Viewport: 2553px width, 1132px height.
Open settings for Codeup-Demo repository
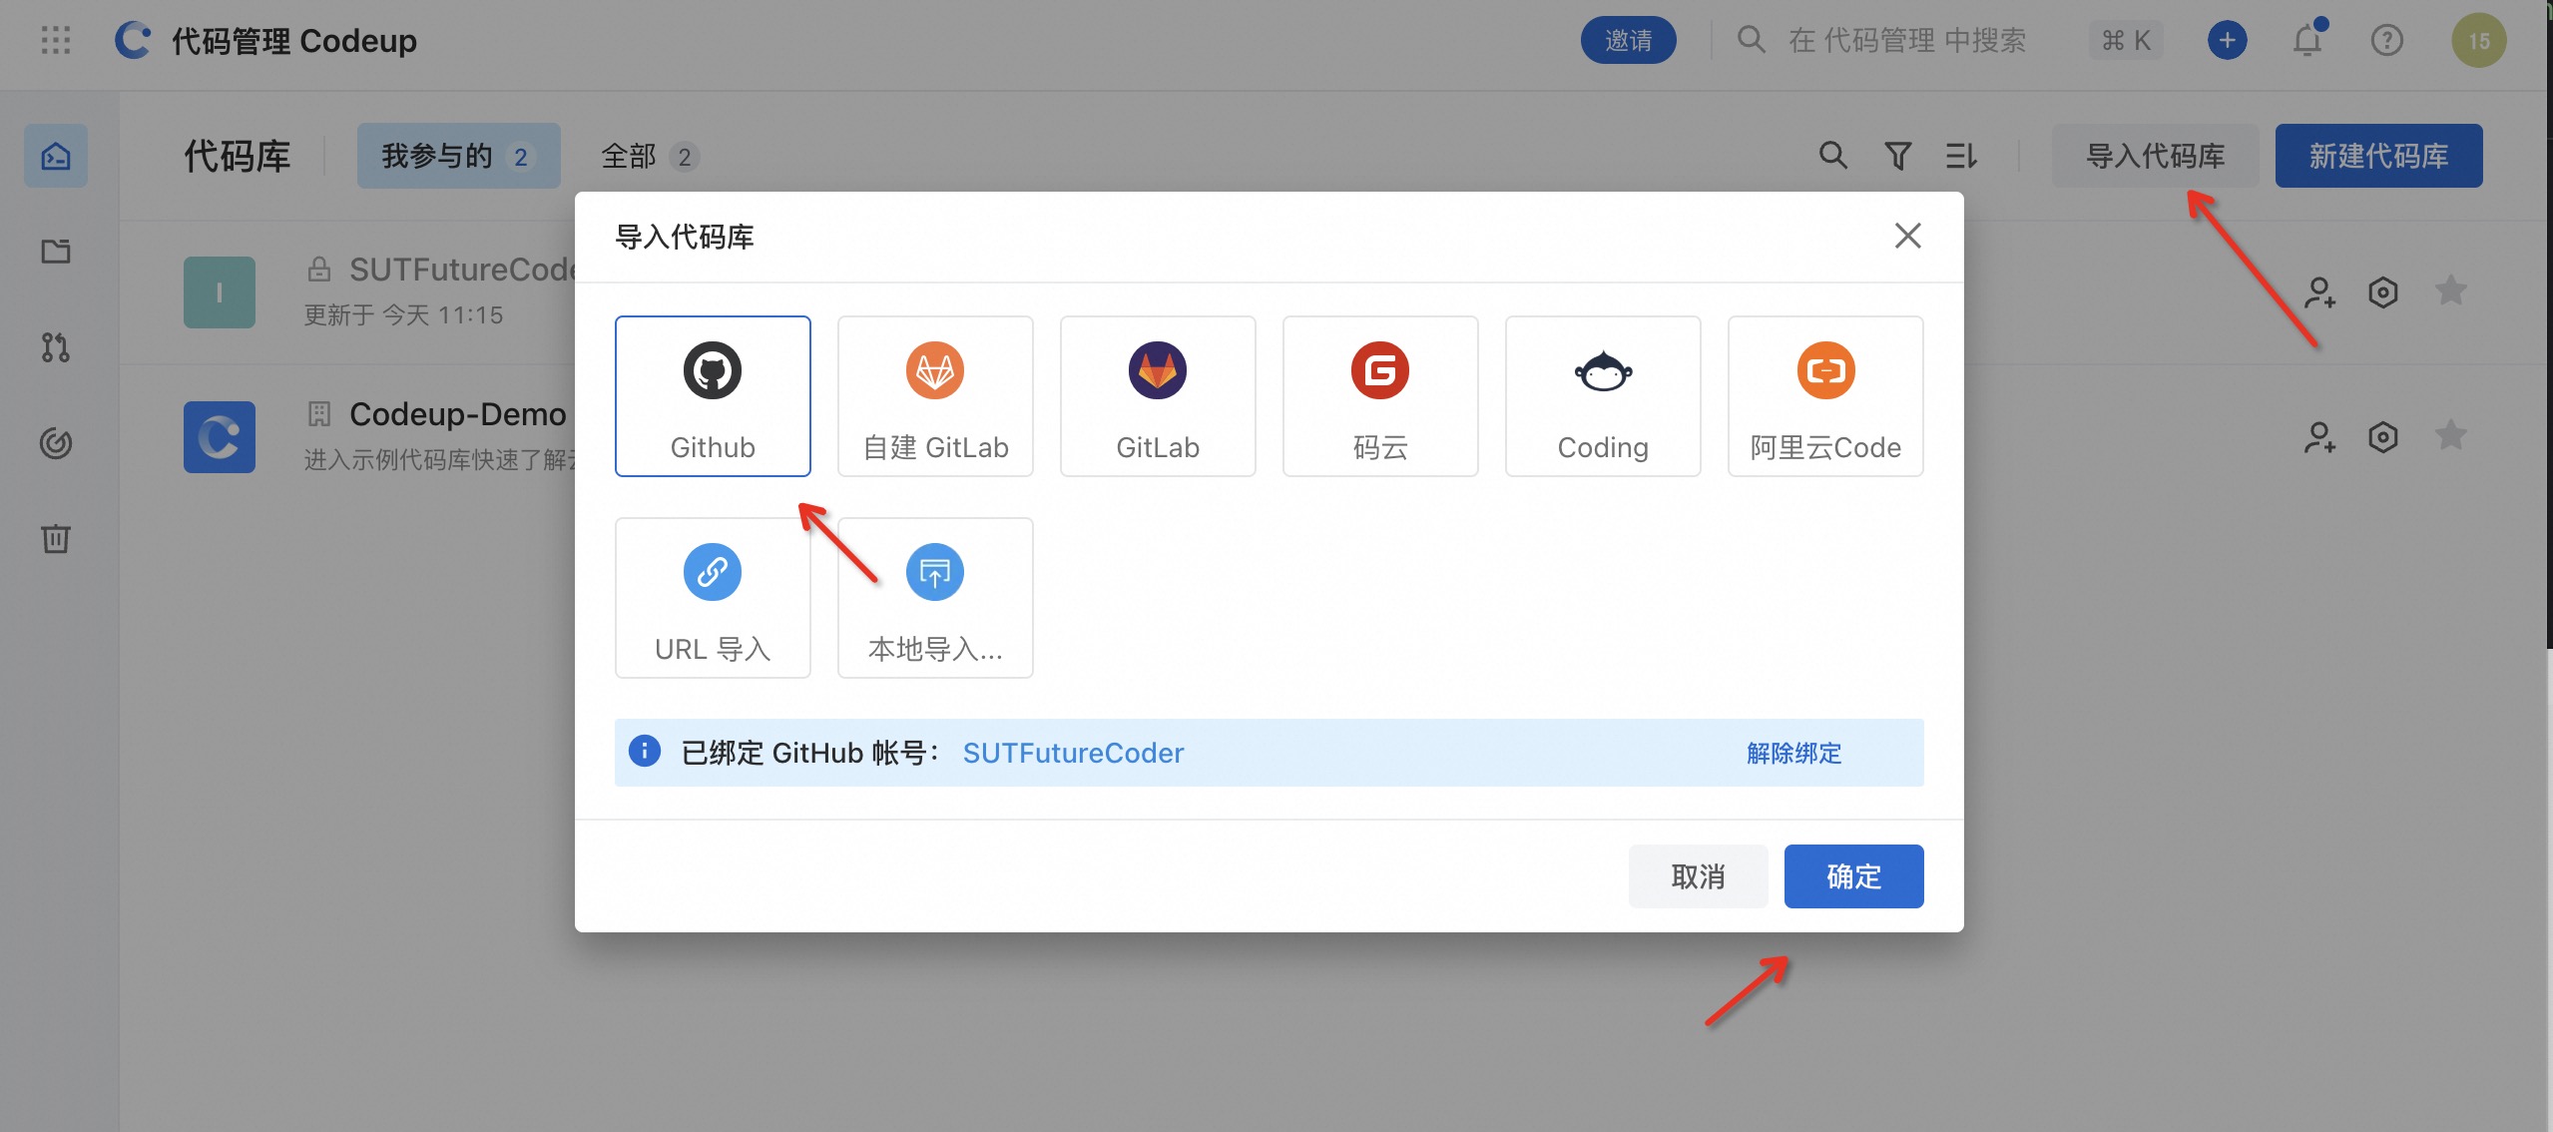(2383, 436)
